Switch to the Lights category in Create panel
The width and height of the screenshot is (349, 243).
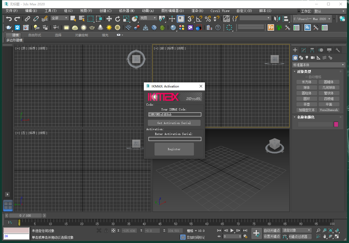[307, 58]
